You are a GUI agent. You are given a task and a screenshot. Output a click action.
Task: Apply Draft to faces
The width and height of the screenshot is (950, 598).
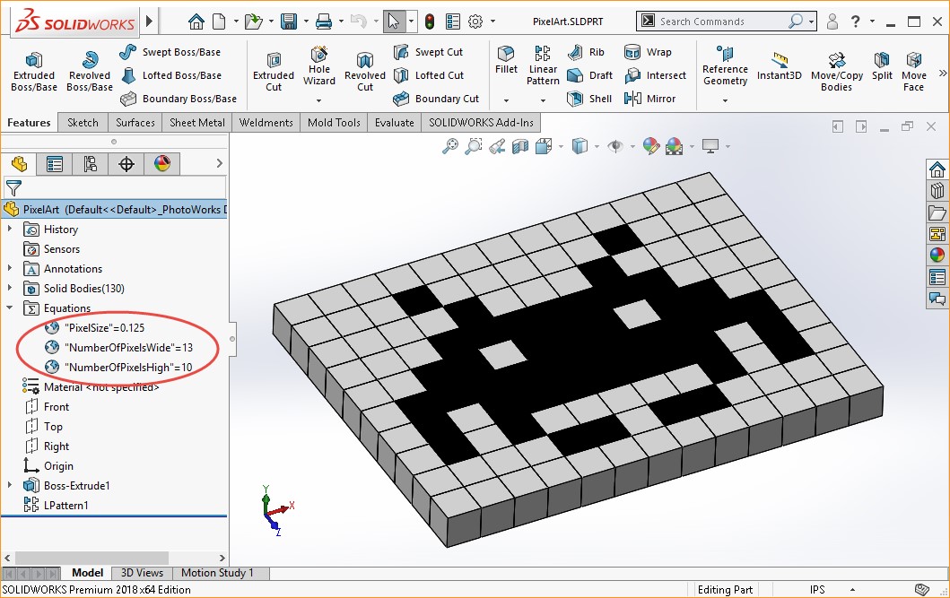(589, 75)
